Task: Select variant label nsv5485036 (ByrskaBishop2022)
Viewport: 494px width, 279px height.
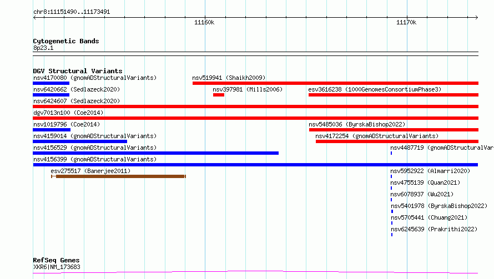Action: click(357, 124)
